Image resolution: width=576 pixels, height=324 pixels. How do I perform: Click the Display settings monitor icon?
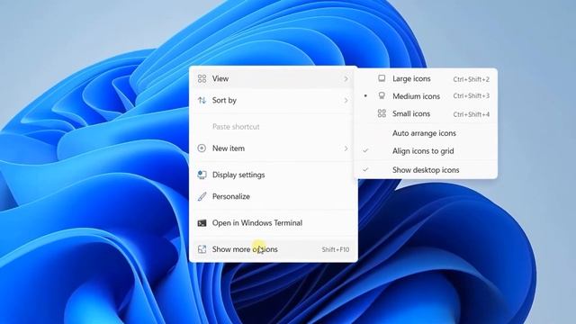tap(202, 175)
